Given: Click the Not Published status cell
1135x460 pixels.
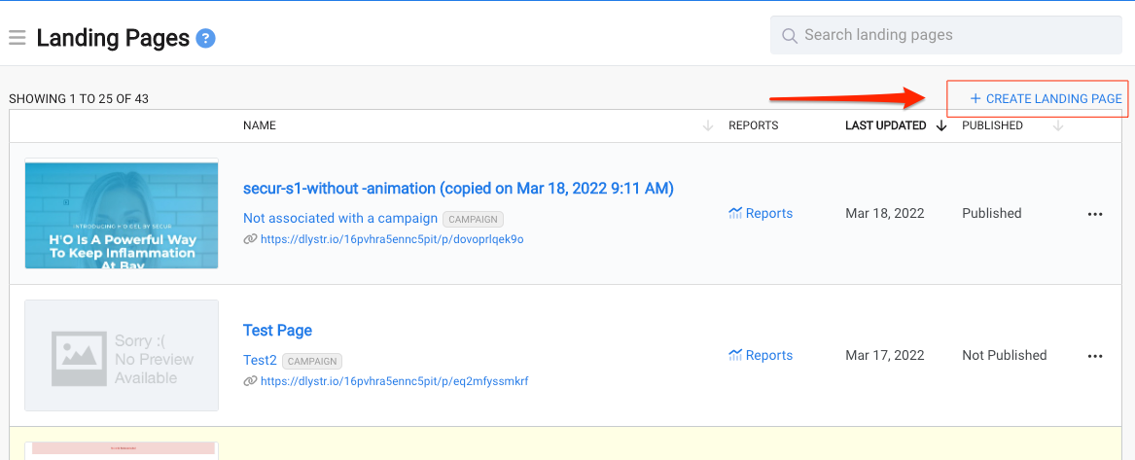Looking at the screenshot, I should click(x=1004, y=355).
